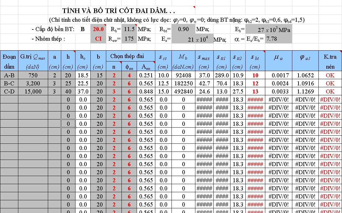Click the Rsw value cell 175
Image resolution: width=342 pixels, height=213 pixels.
coord(129,39)
